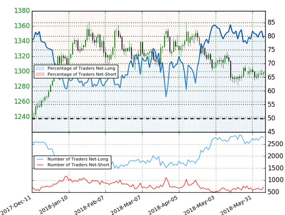Click the 1240 price axis label
The height and width of the screenshot is (215, 285).
pos(22,116)
